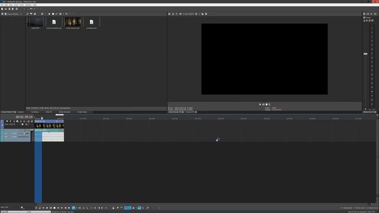Click the Import Media button
This screenshot has height=213, width=379.
(x=13, y=14)
